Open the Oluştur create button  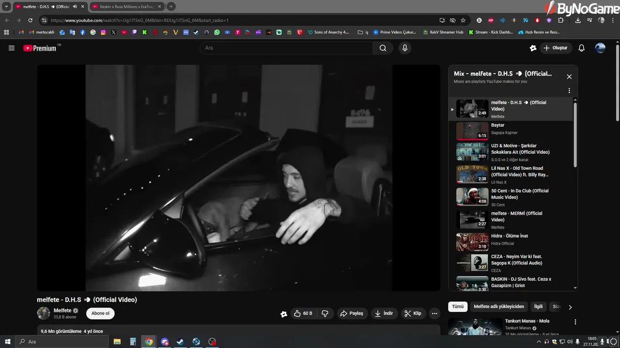click(x=556, y=48)
